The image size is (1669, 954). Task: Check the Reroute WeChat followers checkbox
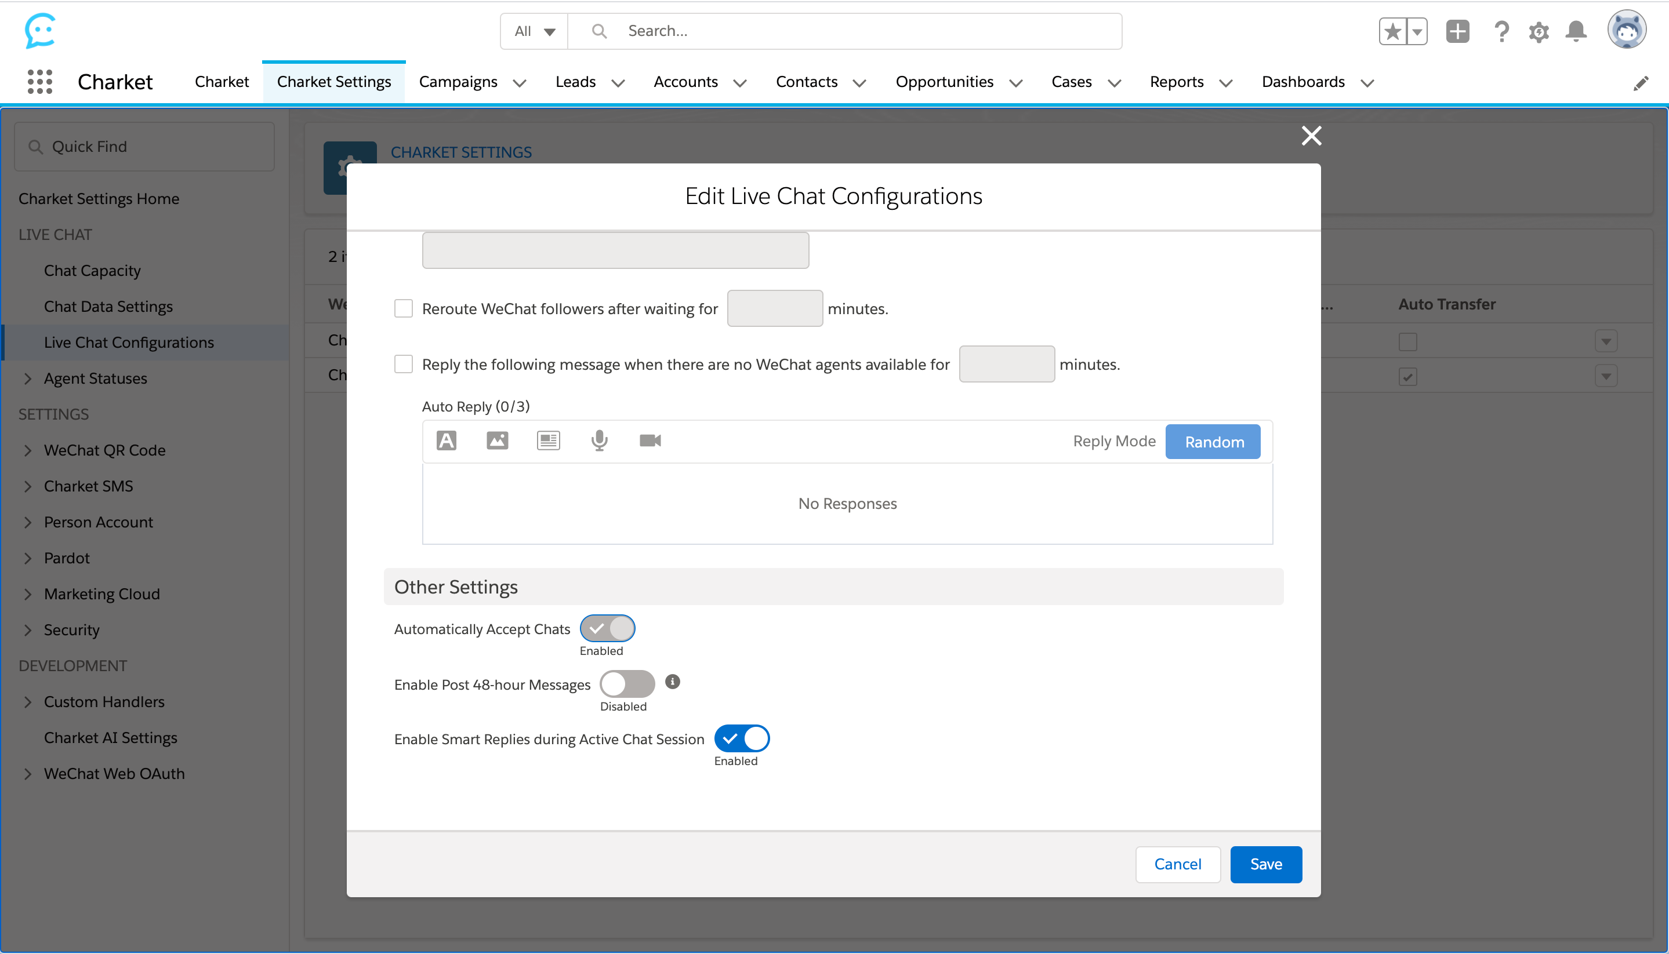tap(404, 308)
